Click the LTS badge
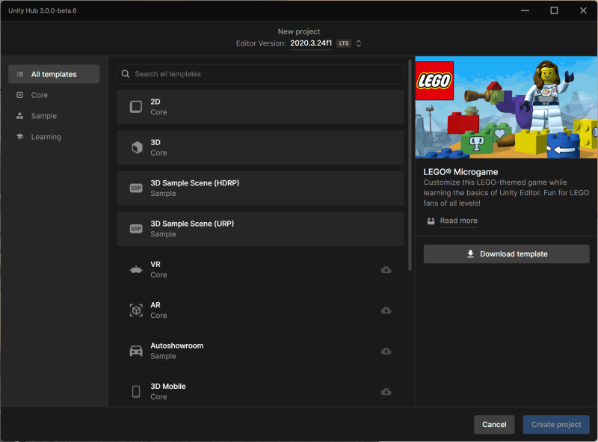598x442 pixels. point(344,43)
